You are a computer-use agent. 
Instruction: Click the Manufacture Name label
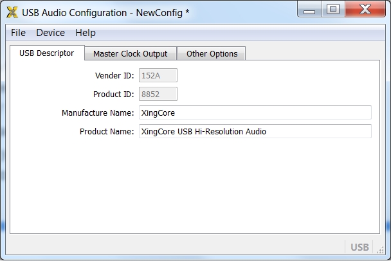tap(97, 113)
